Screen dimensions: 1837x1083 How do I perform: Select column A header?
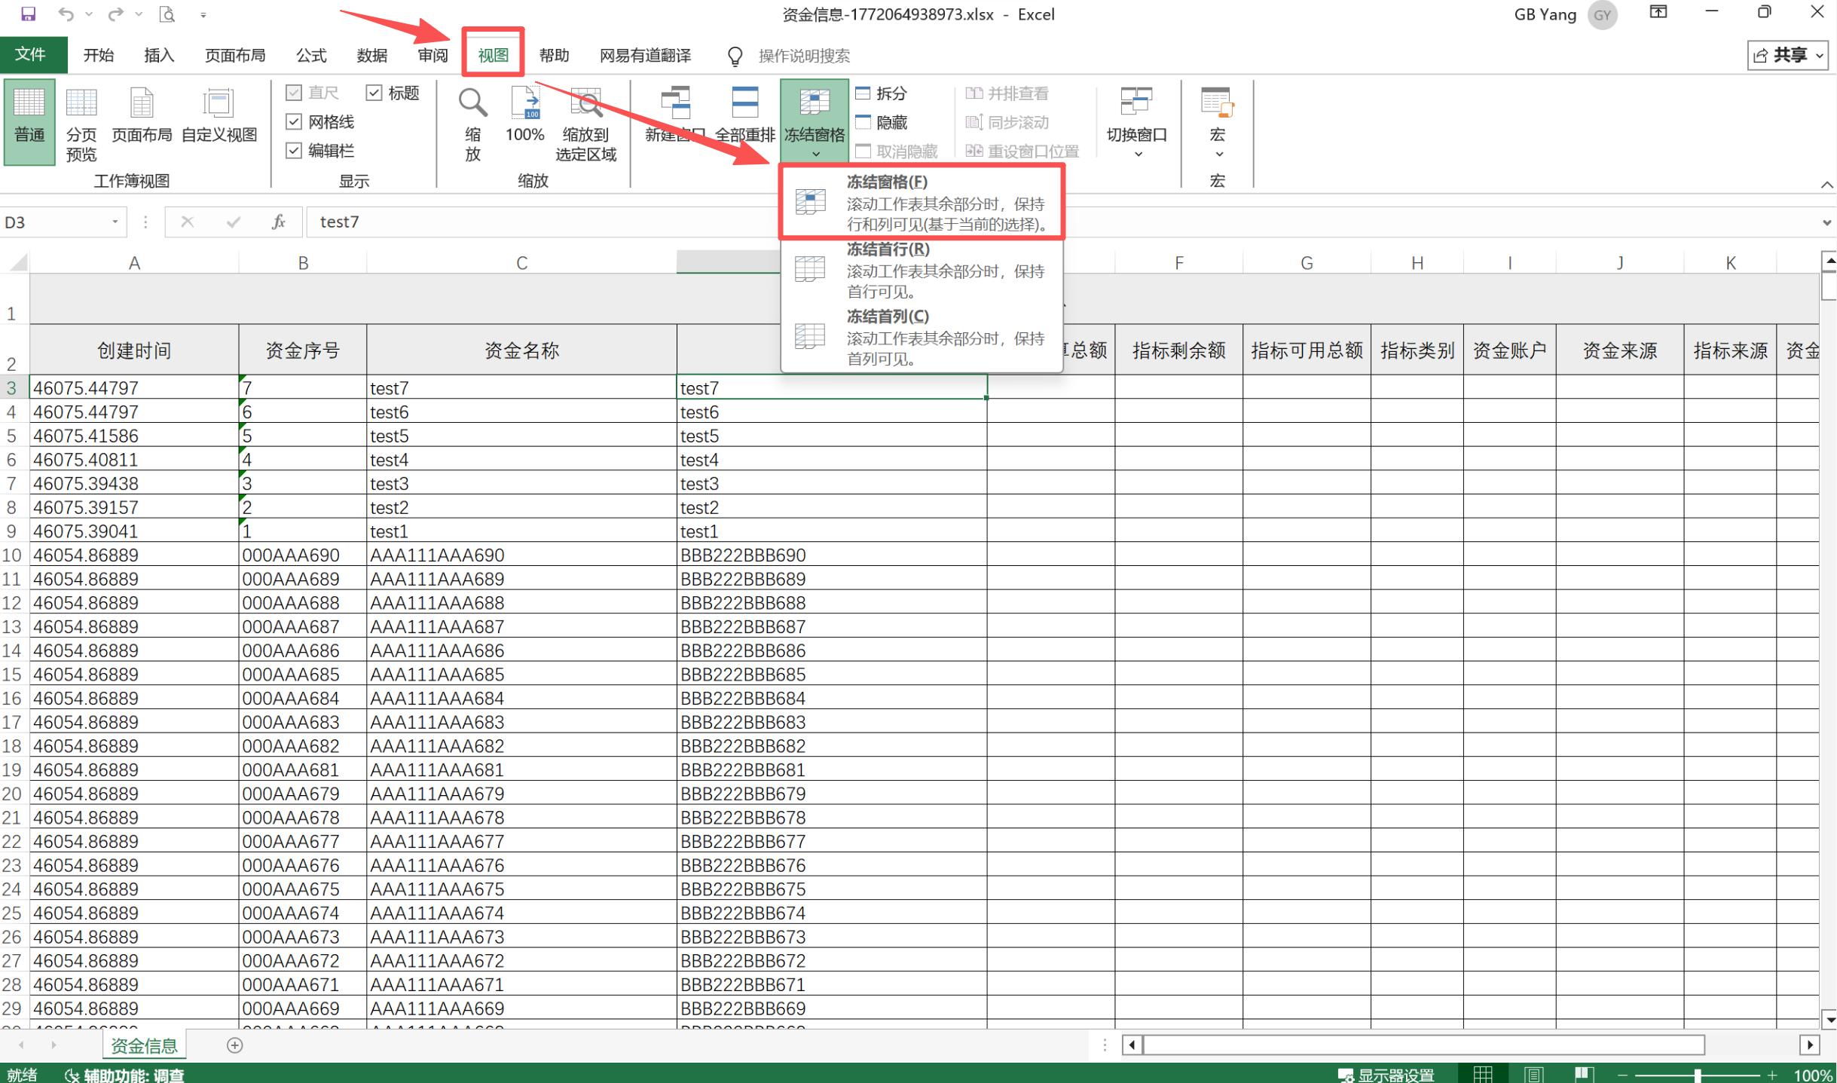point(134,262)
